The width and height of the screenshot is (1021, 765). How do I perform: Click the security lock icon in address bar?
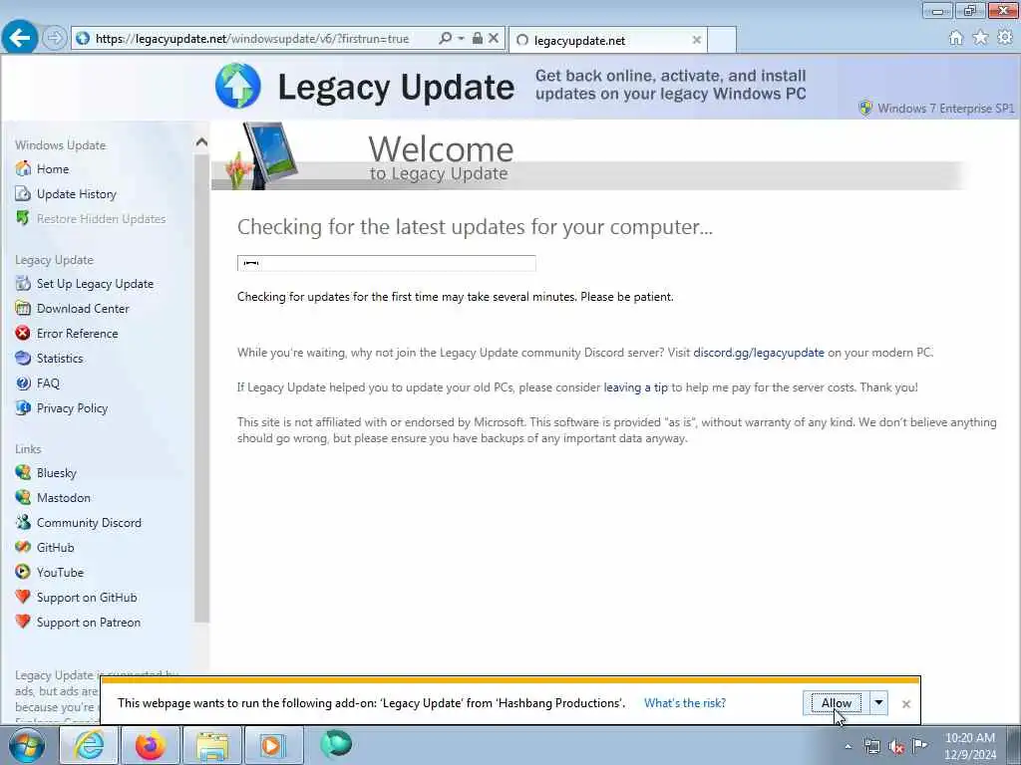tap(478, 39)
